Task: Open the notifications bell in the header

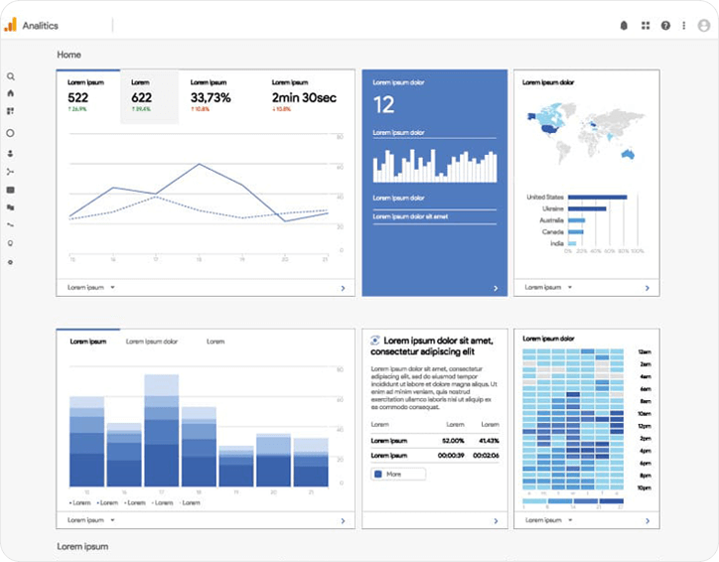Action: [624, 26]
